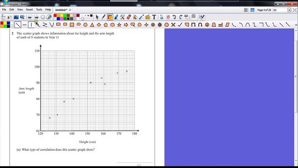
Task: Pick the dark red color in pen palette
Action: (x=78, y=15)
